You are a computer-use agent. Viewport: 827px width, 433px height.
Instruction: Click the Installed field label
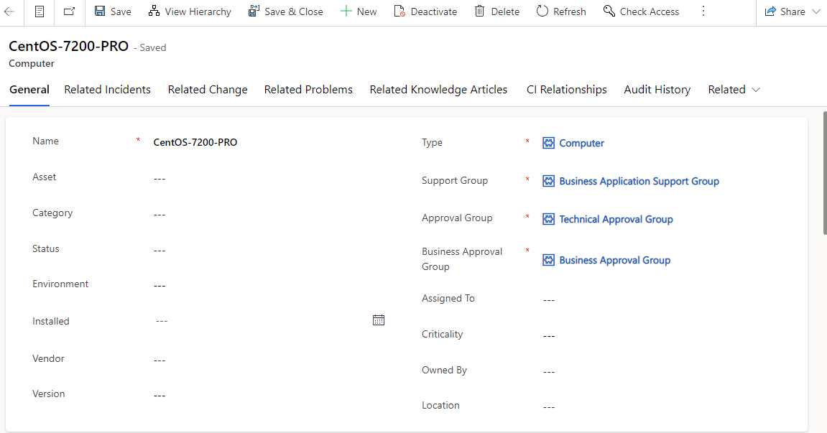coord(50,321)
